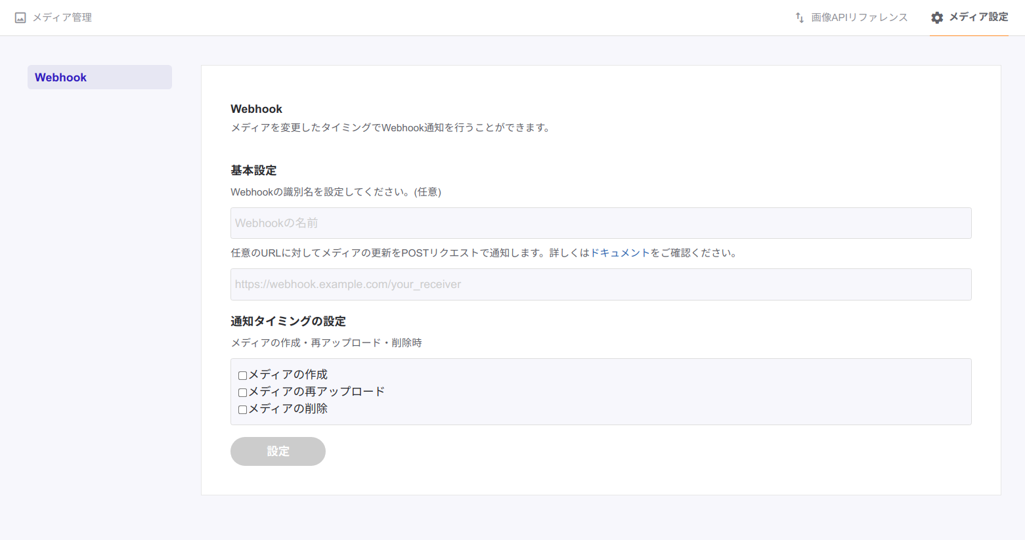Click the メディアの再アップロード label text

click(x=316, y=392)
